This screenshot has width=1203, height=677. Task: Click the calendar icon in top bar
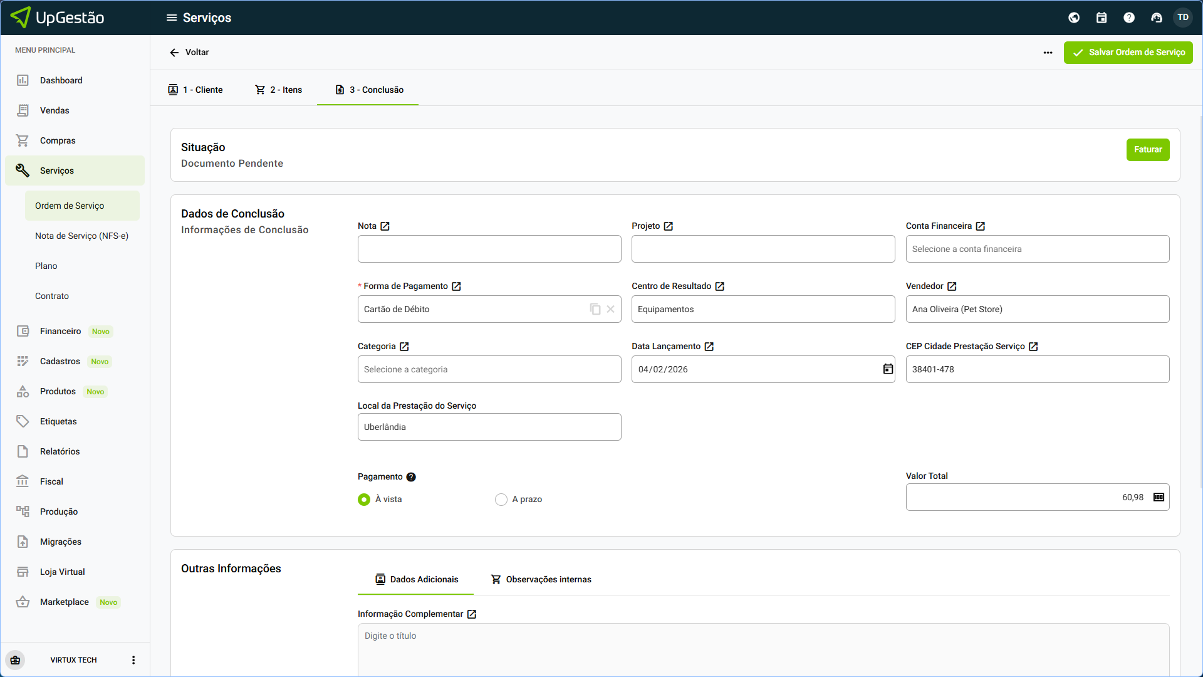coord(1101,18)
